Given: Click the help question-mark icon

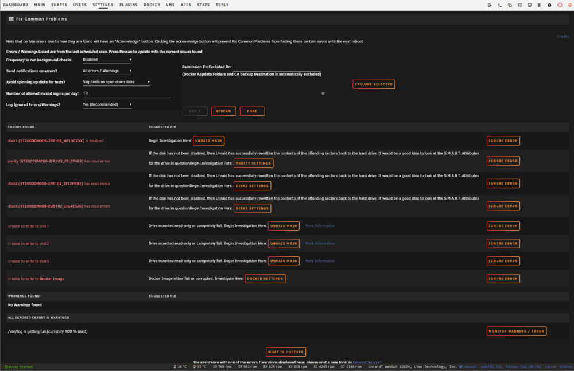Looking at the screenshot, I should pos(549,5).
